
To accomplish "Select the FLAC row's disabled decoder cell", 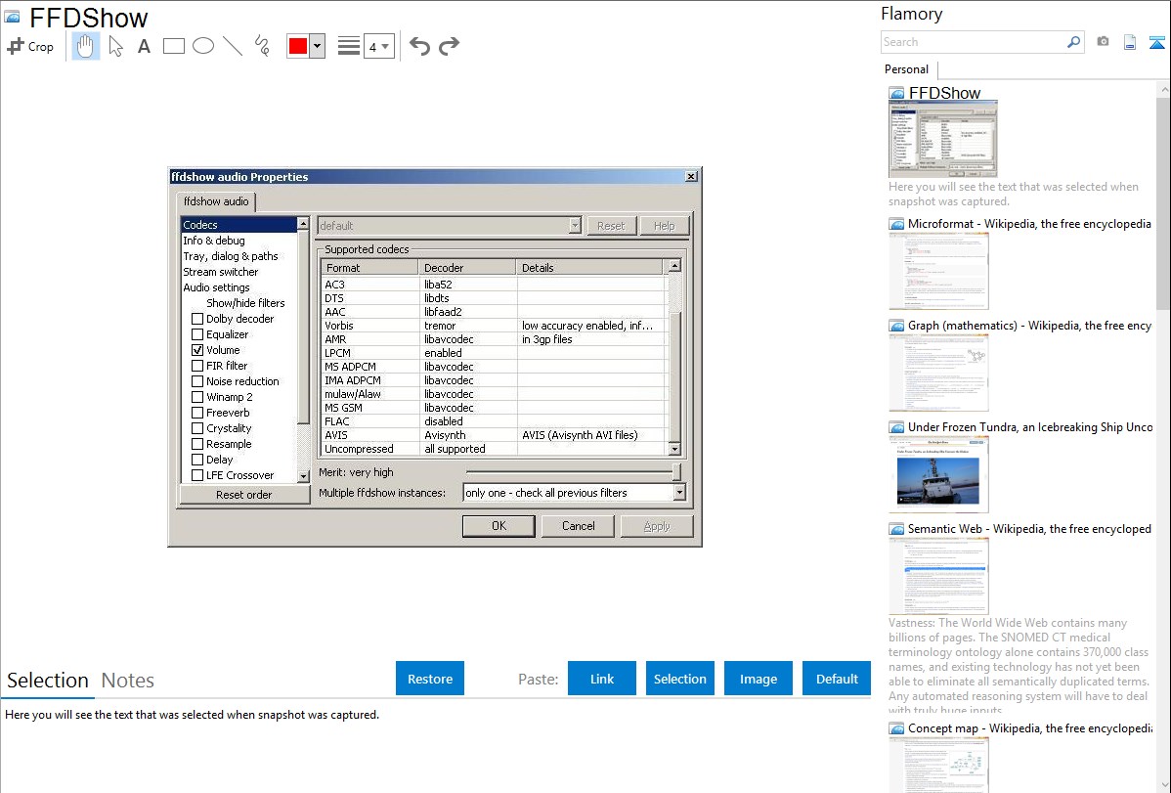I will [x=467, y=421].
